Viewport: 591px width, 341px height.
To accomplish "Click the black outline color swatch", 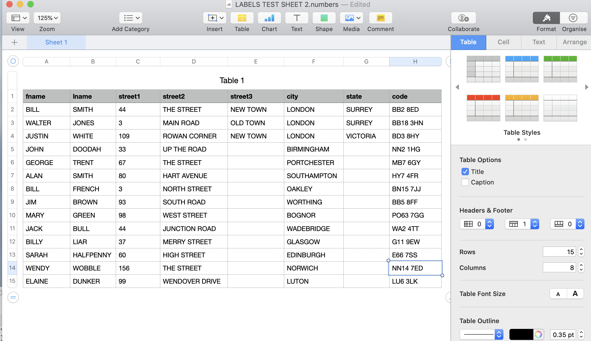I will click(x=521, y=334).
